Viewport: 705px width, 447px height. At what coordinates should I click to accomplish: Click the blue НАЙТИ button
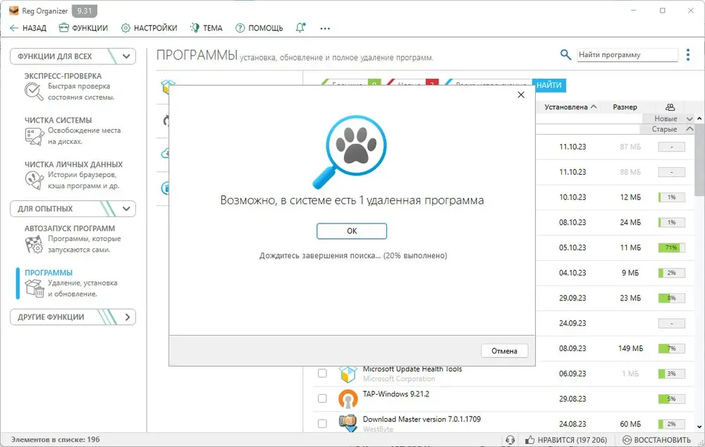pyautogui.click(x=549, y=85)
